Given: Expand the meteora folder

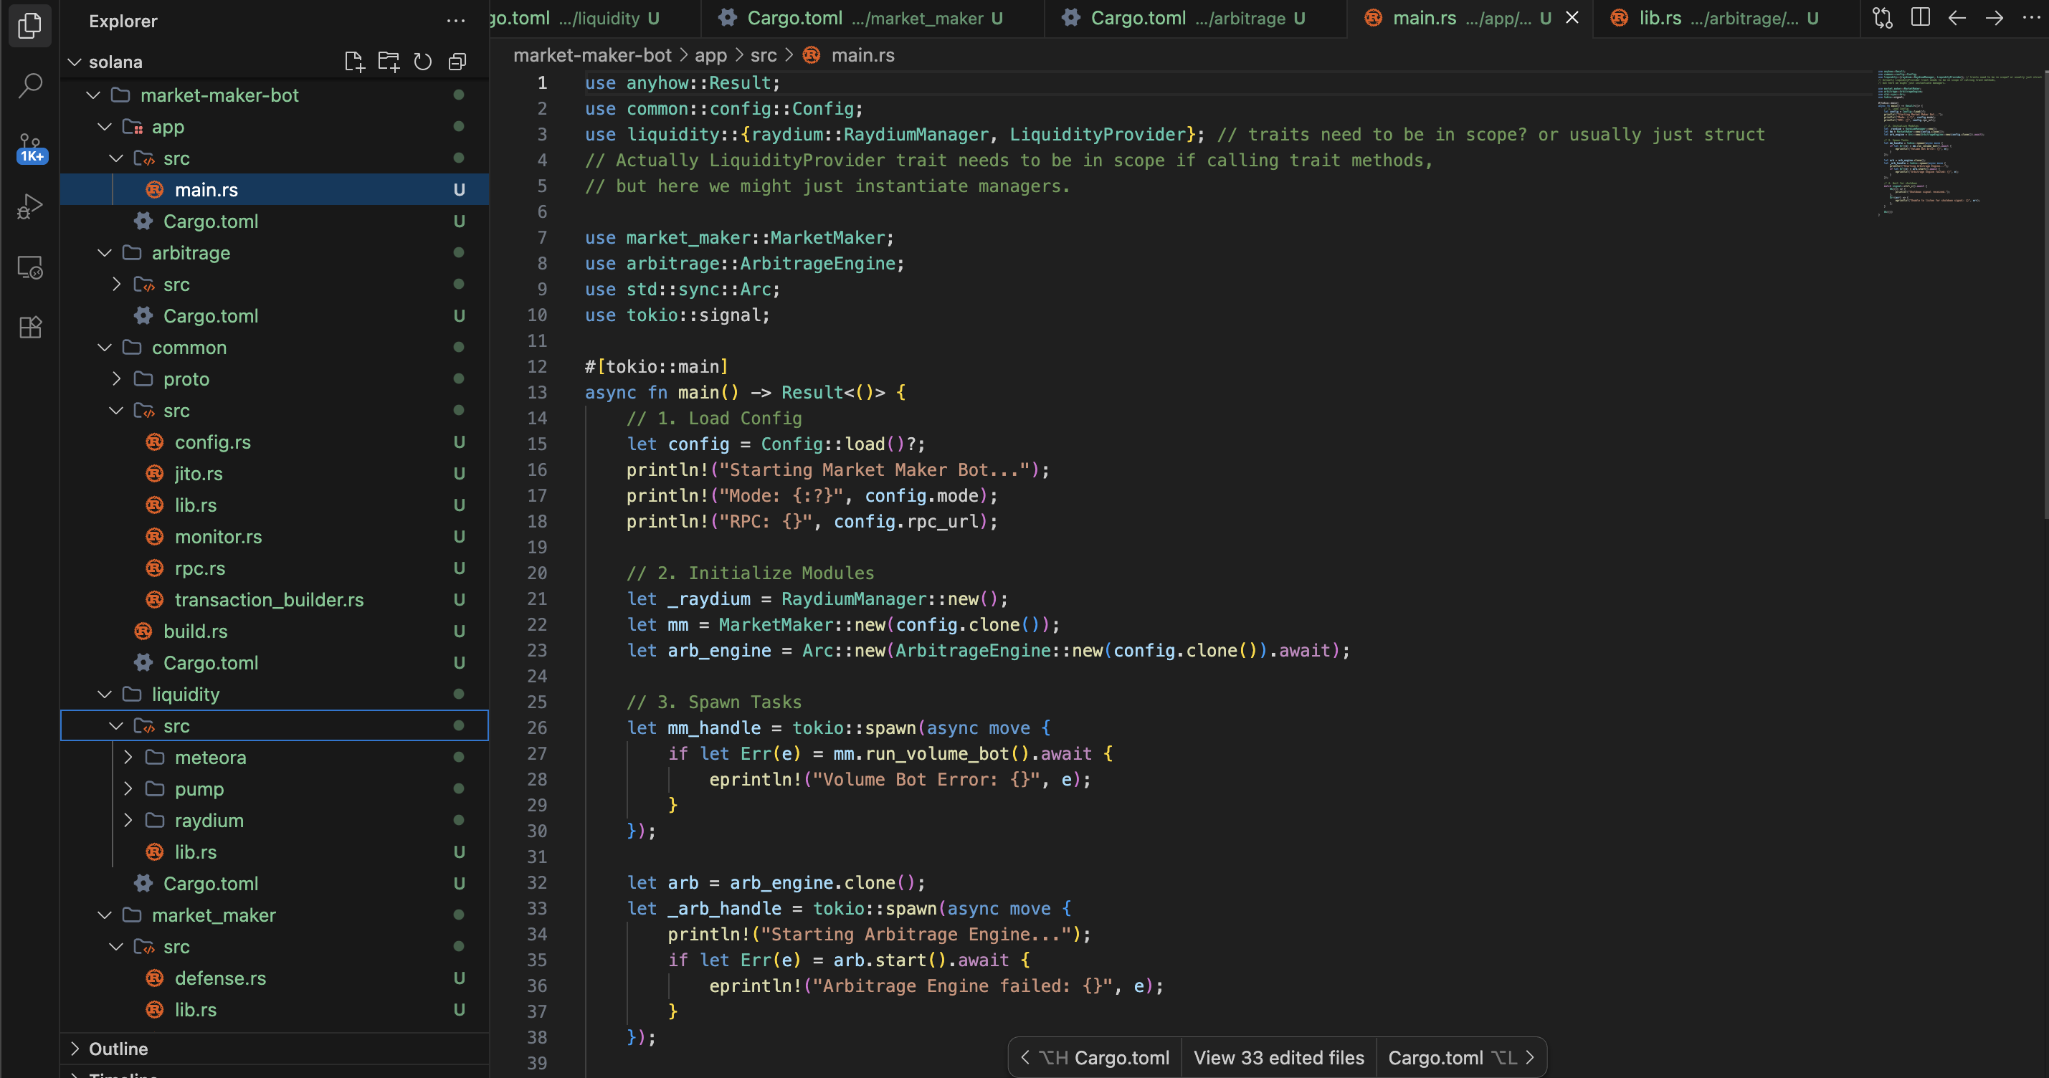Looking at the screenshot, I should coord(210,758).
